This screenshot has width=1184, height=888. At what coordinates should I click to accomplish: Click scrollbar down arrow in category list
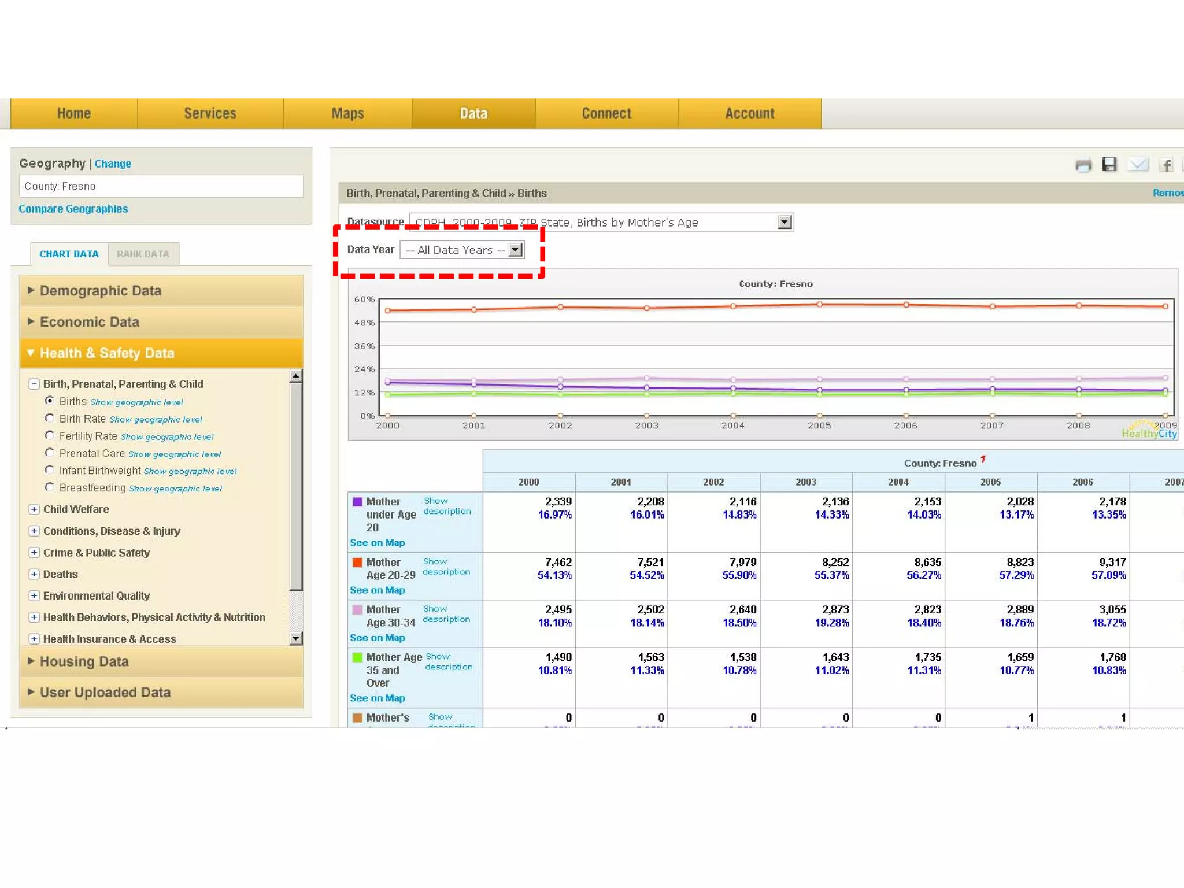296,638
